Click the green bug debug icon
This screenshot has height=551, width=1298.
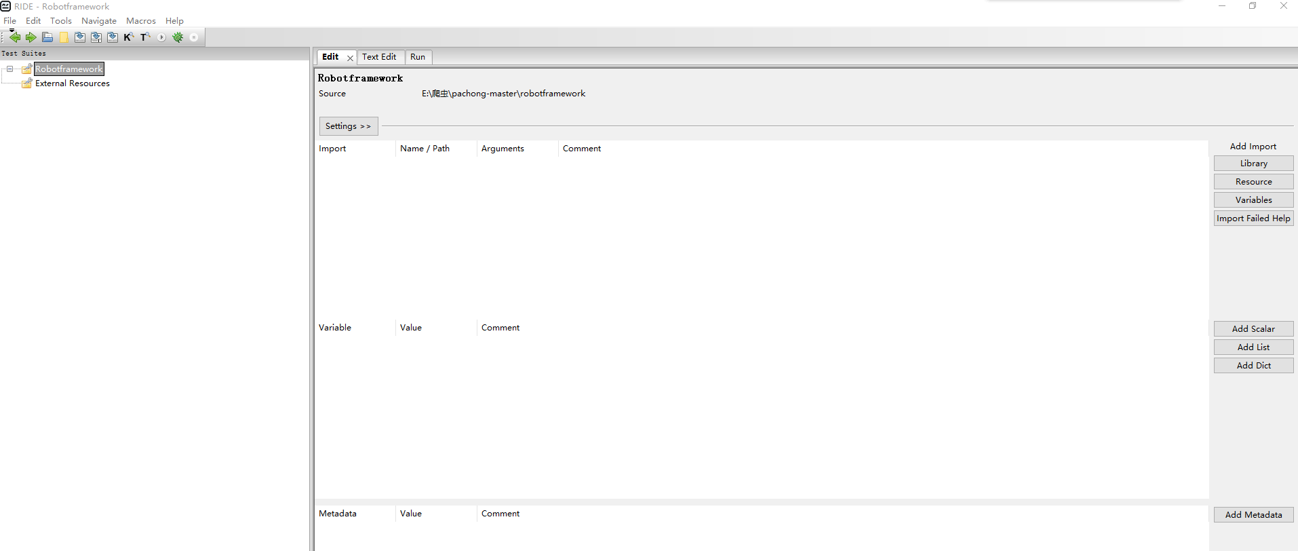click(178, 37)
